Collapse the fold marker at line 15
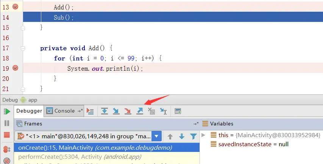Viewport: 323px width, 164px height. pyautogui.click(x=23, y=28)
